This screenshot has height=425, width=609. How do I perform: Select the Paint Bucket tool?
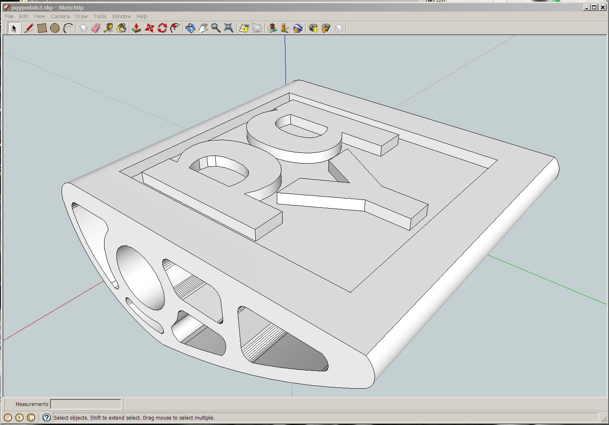[x=121, y=28]
